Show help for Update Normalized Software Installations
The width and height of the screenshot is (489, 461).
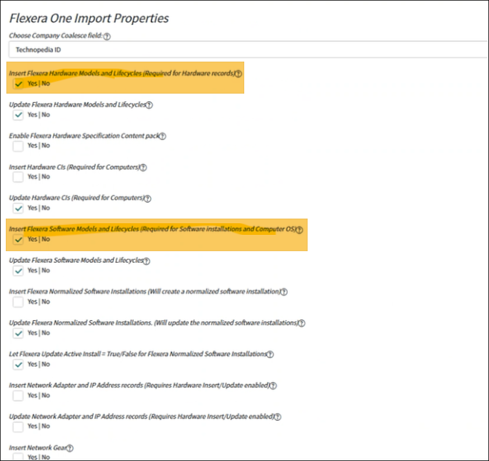pyautogui.click(x=302, y=323)
